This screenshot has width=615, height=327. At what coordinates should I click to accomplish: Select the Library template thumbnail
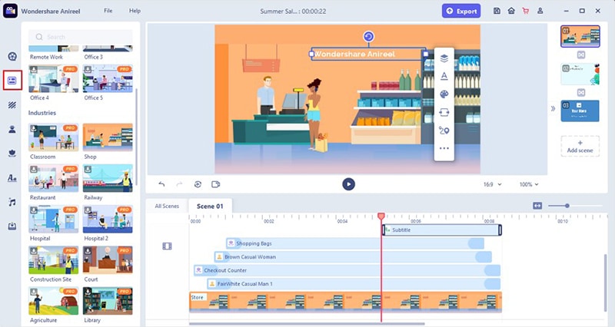click(x=108, y=301)
